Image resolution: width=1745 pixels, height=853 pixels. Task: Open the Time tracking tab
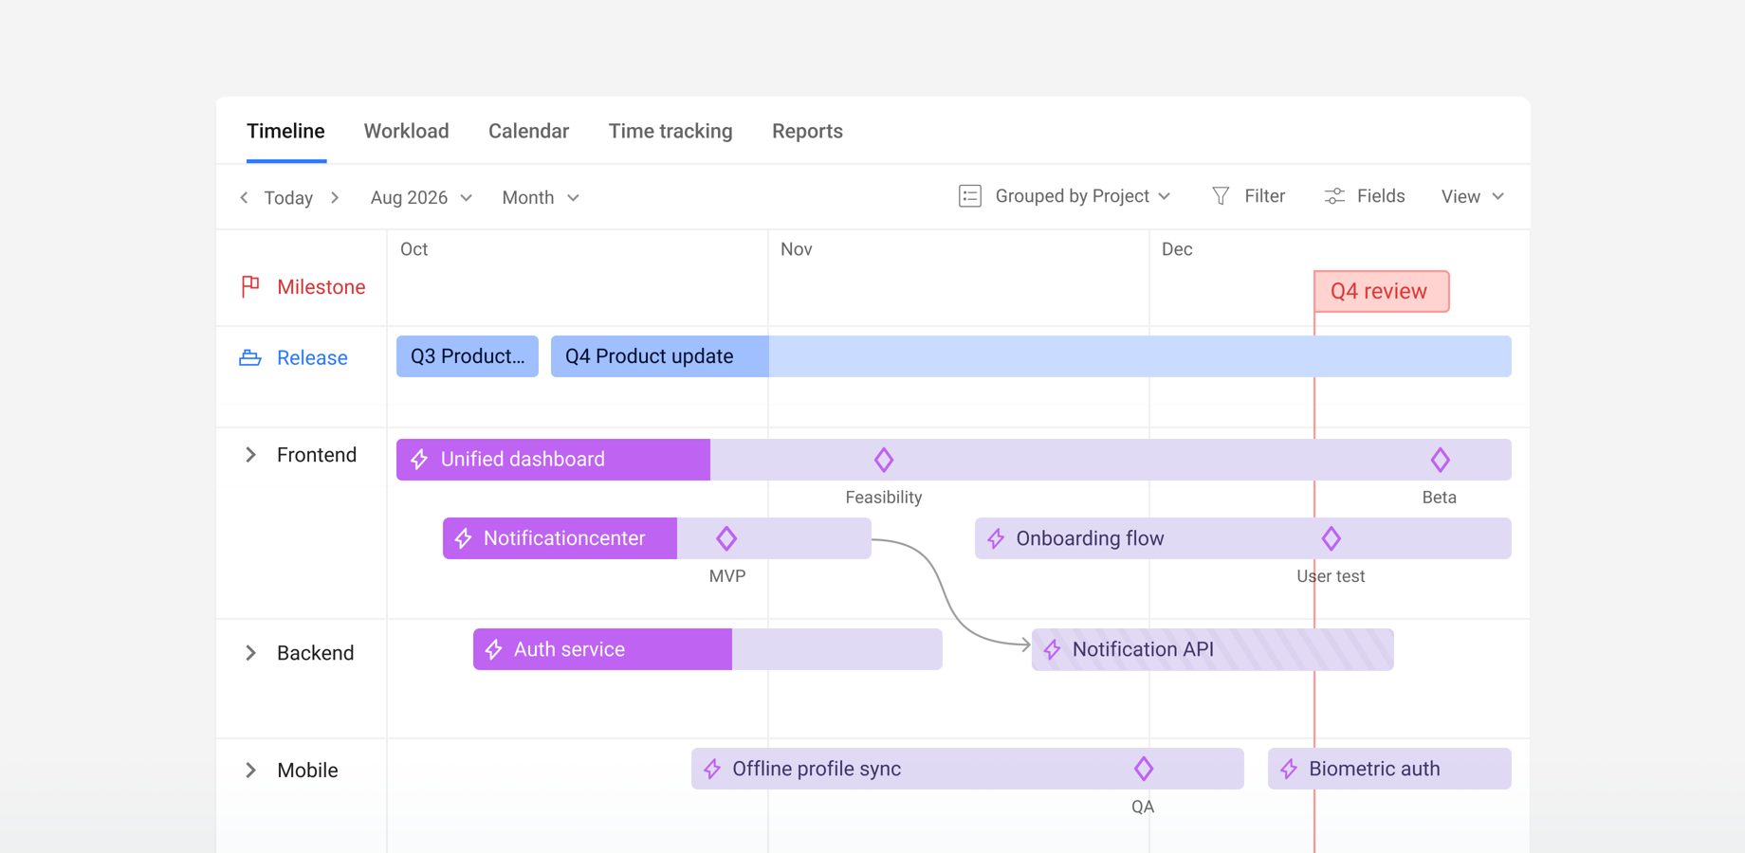tap(670, 131)
